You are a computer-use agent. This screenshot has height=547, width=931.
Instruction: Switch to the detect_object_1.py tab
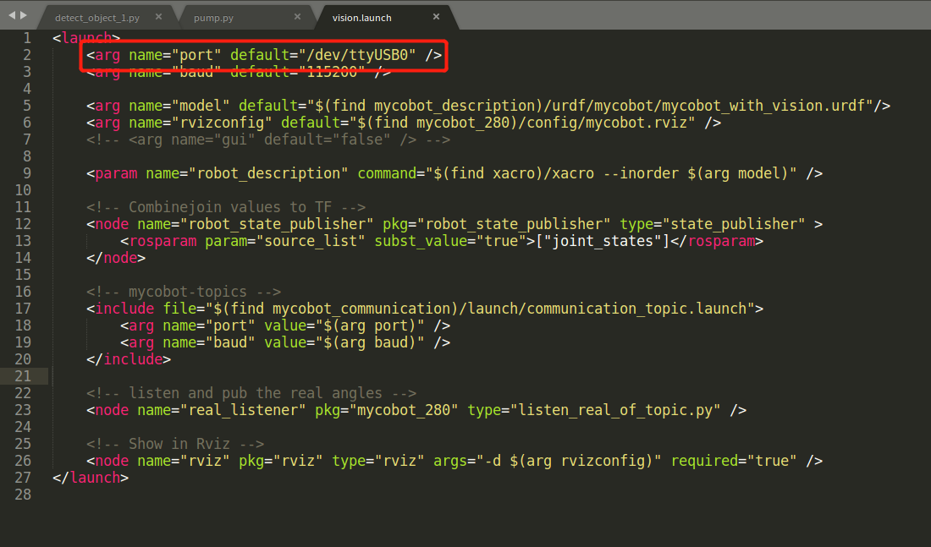point(97,18)
